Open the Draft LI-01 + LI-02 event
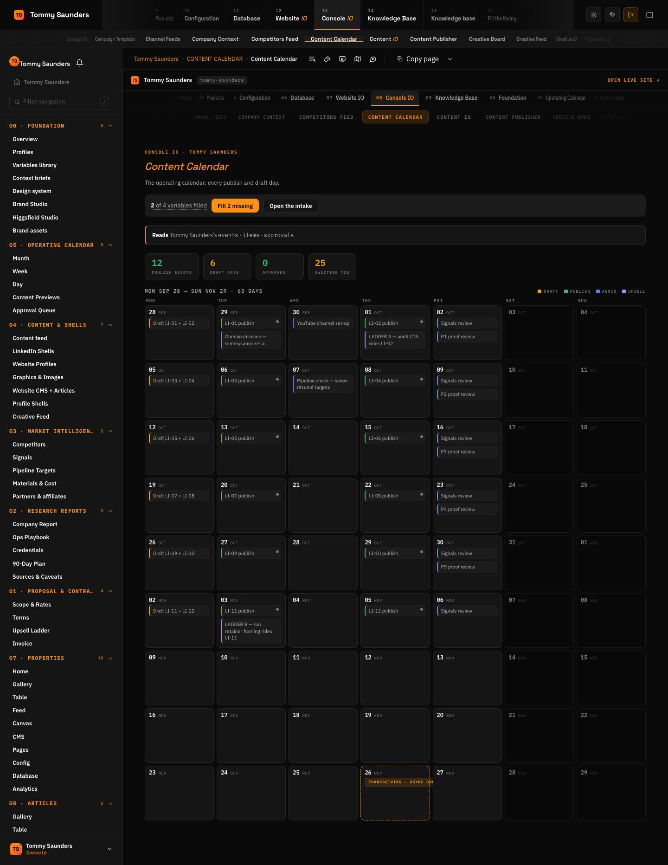 179,323
